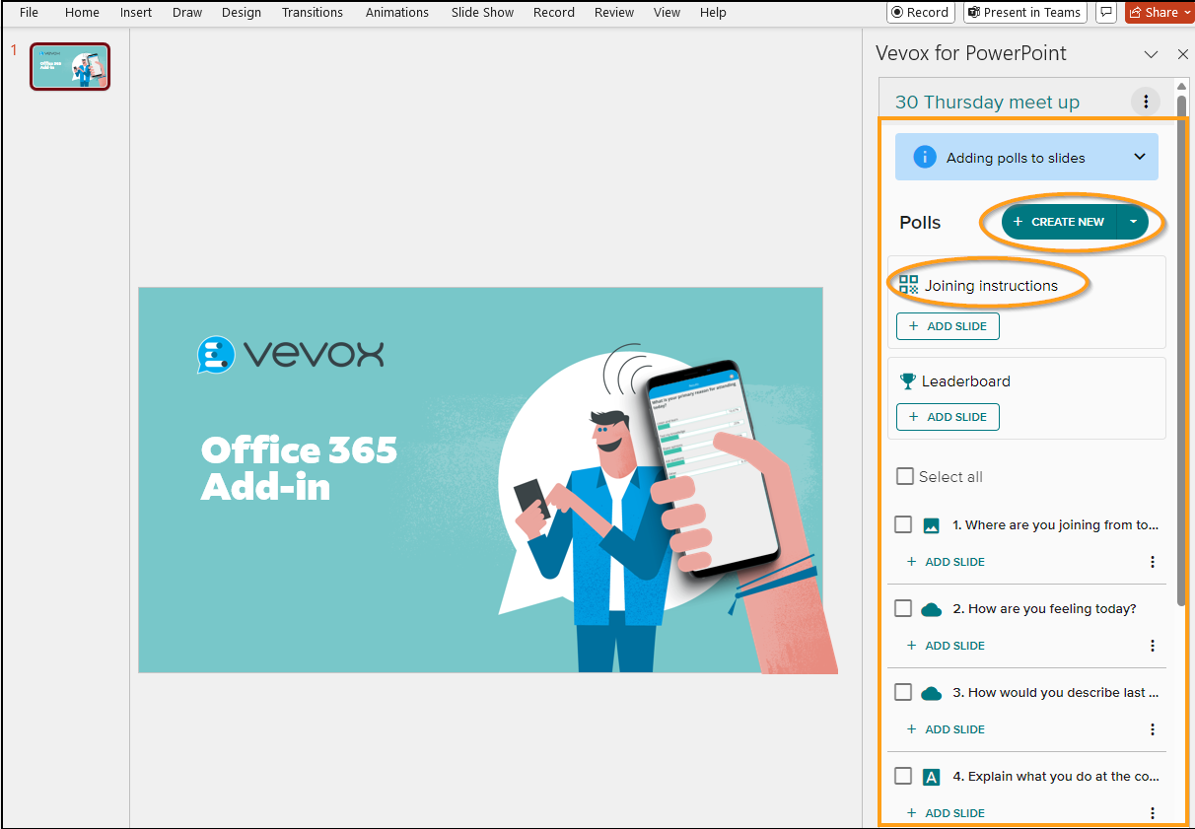
Task: Collapse the Adding polls to slides banner
Action: pyautogui.click(x=1139, y=156)
